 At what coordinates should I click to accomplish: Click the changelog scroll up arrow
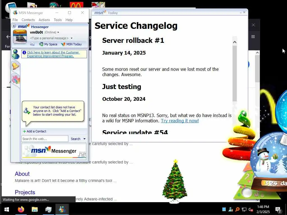(x=235, y=43)
